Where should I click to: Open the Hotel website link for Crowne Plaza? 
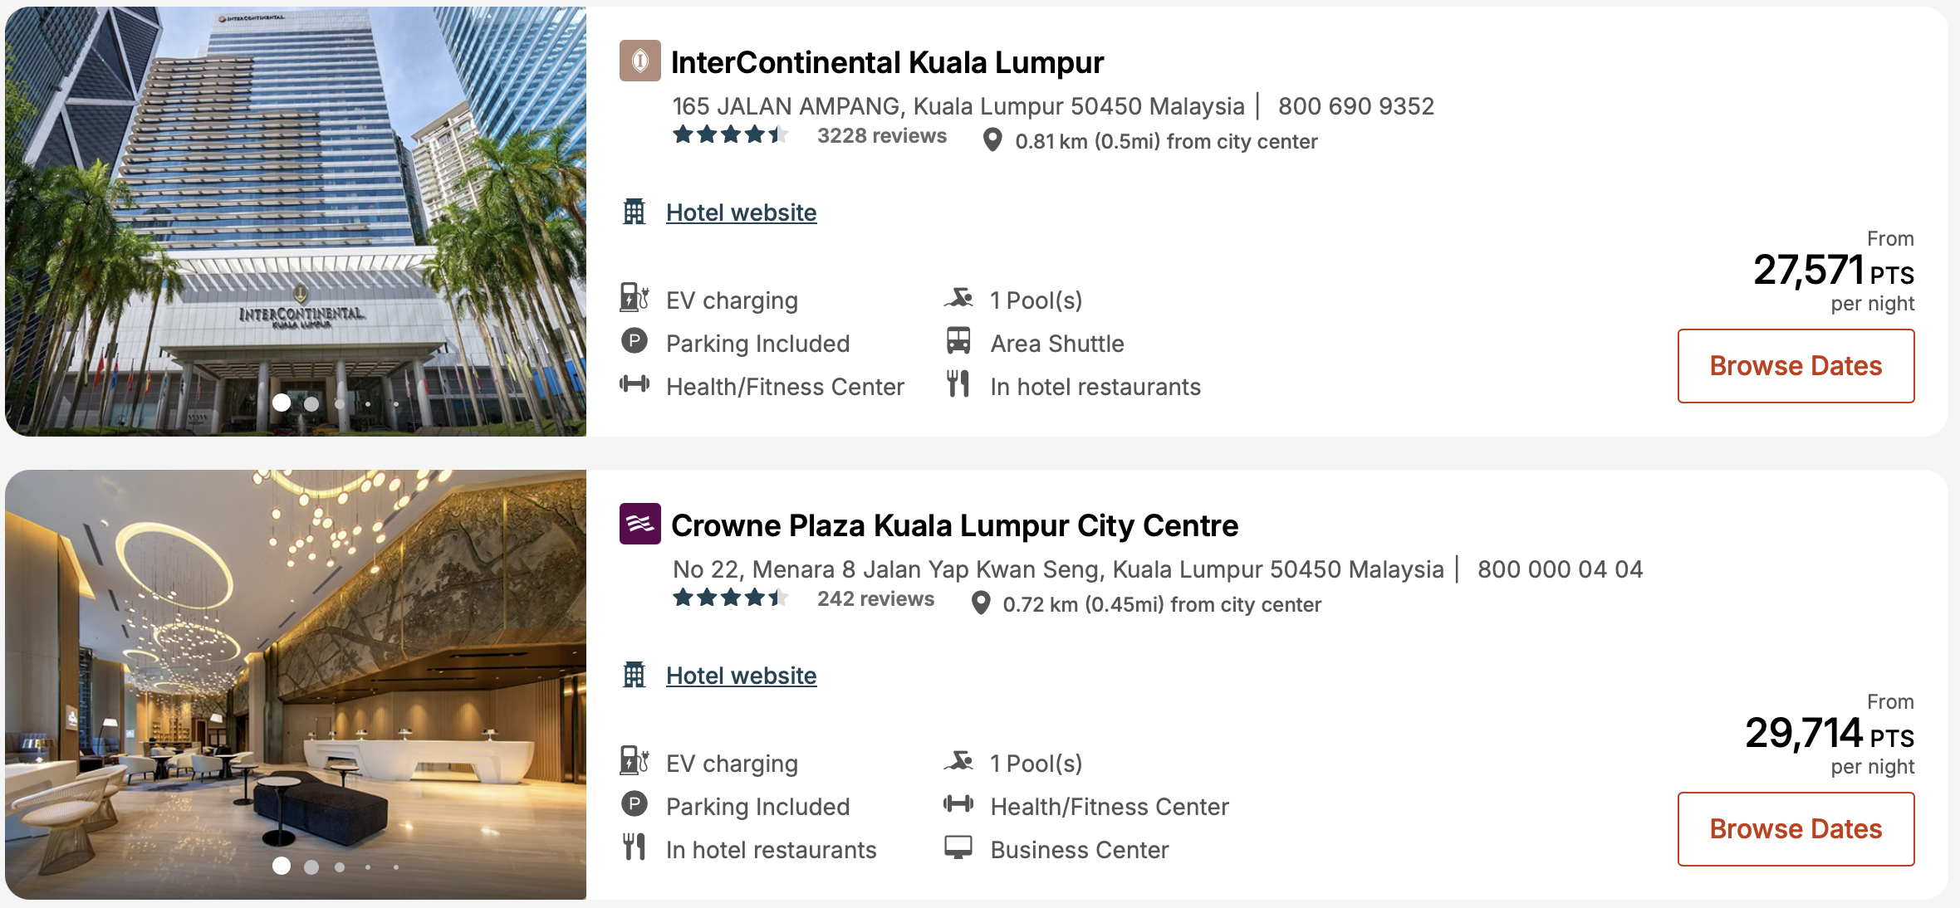point(741,675)
